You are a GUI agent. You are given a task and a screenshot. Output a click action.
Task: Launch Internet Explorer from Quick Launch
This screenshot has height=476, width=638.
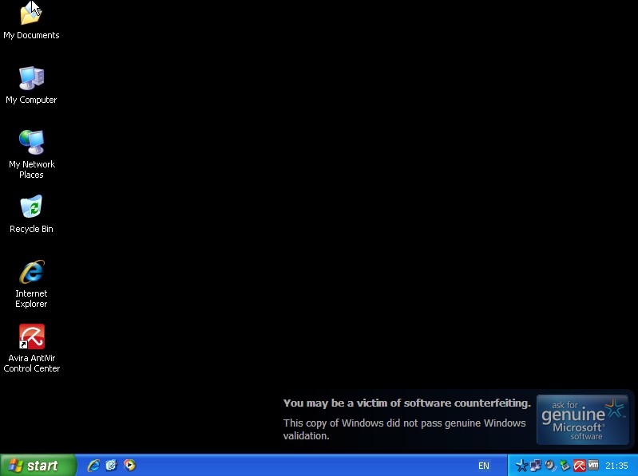tap(93, 466)
